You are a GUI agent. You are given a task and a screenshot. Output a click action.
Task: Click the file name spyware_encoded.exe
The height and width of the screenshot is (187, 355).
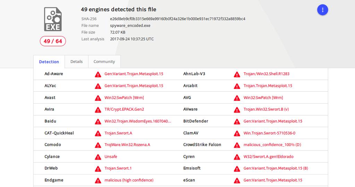(x=130, y=26)
